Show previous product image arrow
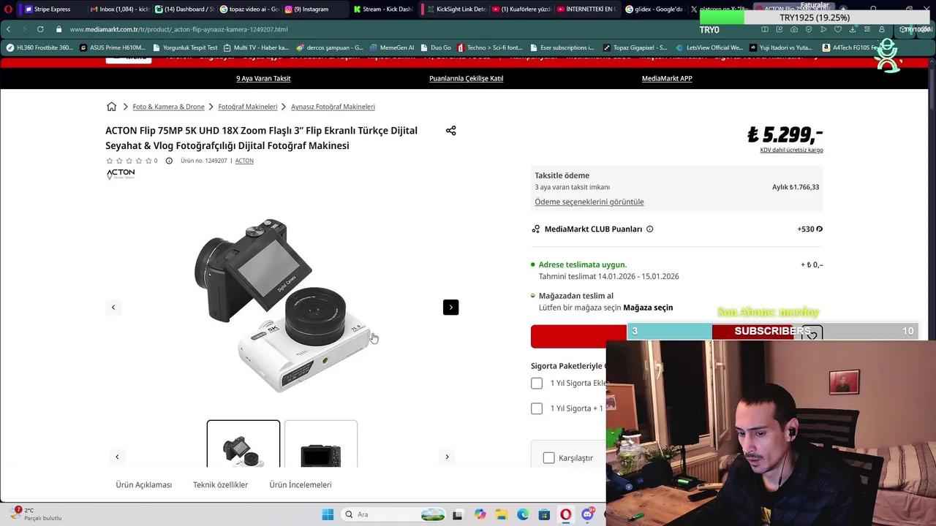936x526 pixels. [x=113, y=308]
